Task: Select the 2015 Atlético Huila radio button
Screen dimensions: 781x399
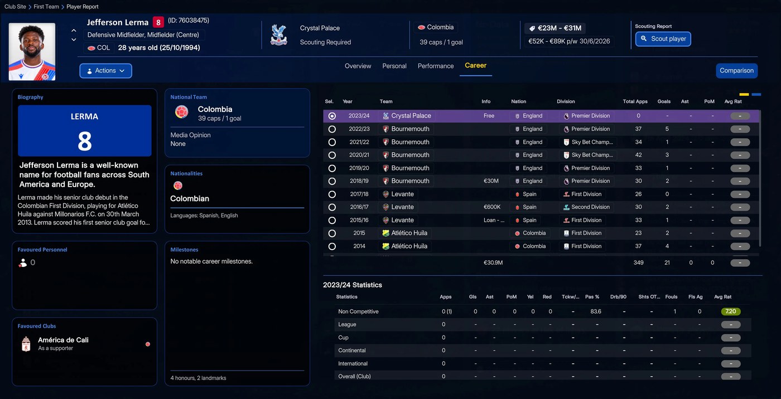Action: coord(332,233)
